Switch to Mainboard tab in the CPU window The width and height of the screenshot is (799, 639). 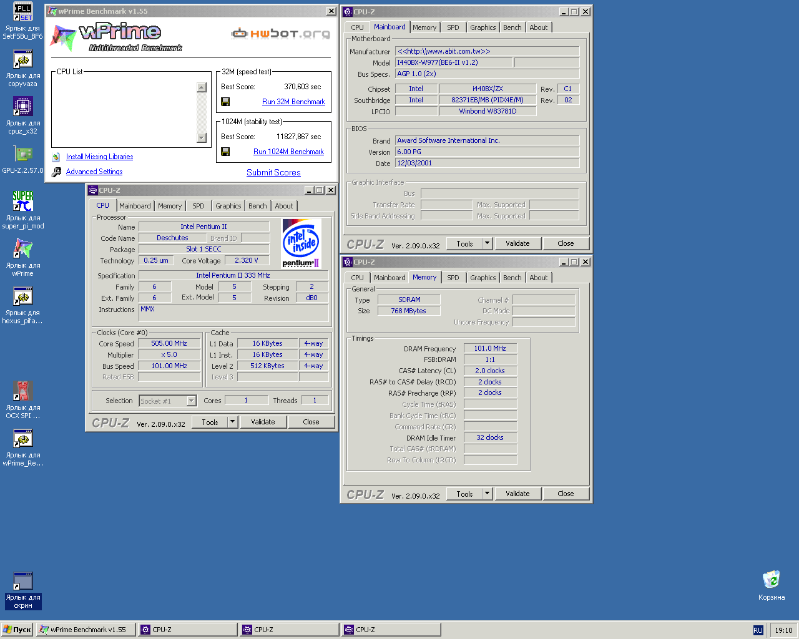[x=135, y=206]
